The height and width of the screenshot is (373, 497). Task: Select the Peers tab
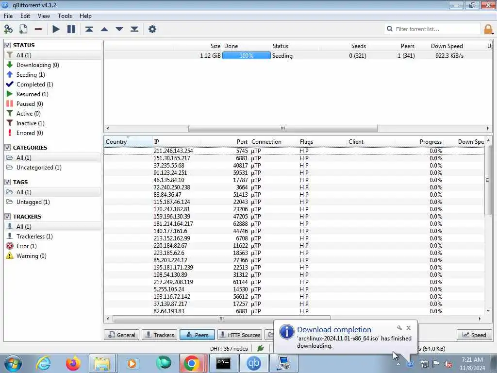(x=197, y=335)
